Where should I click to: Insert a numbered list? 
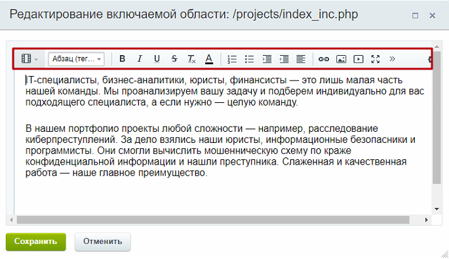[232, 59]
